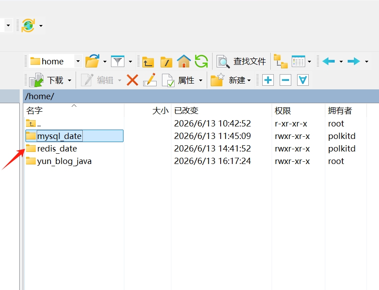This screenshot has height=290, width=379.
Task: Click the red X delete icon
Action: point(132,80)
